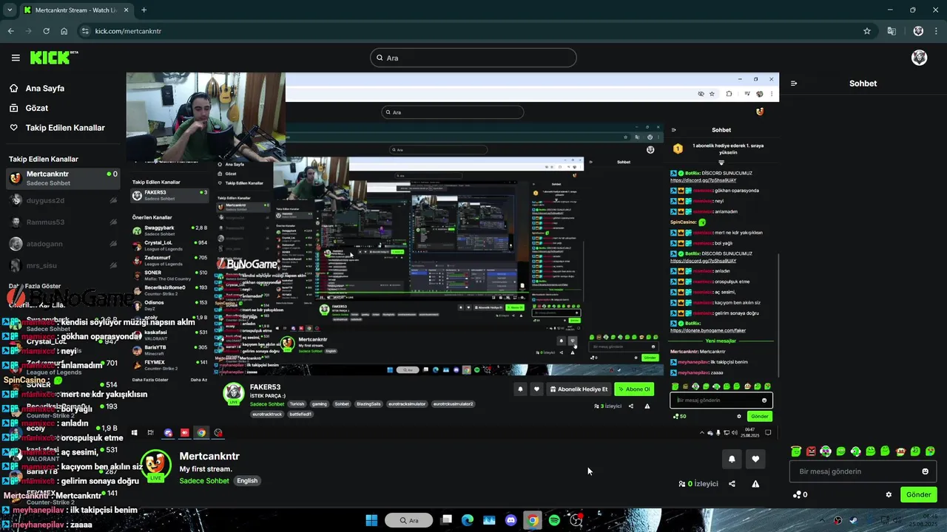
Task: Click the taskbar Ara search box
Action: (411, 520)
